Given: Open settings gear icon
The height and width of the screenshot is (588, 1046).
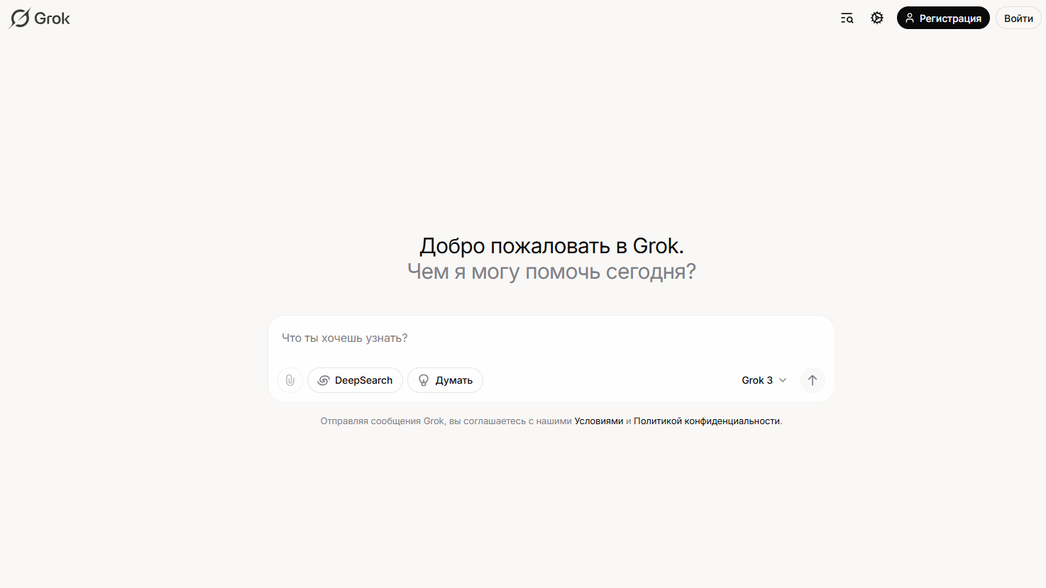Looking at the screenshot, I should tap(877, 18).
